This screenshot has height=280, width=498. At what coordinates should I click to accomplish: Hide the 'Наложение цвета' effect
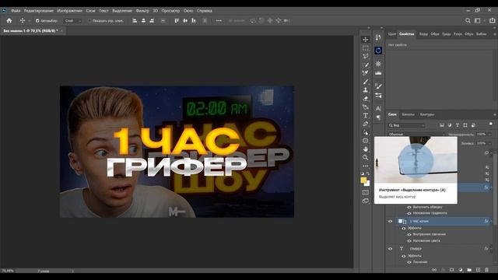coord(409,240)
